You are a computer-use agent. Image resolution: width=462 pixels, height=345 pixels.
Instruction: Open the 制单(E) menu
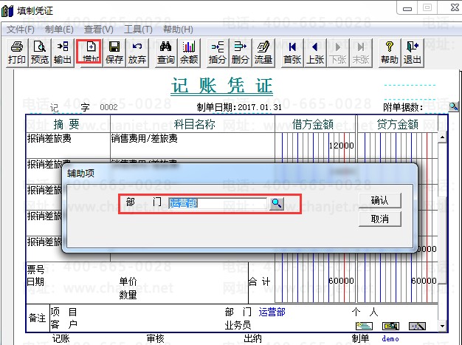(59, 30)
